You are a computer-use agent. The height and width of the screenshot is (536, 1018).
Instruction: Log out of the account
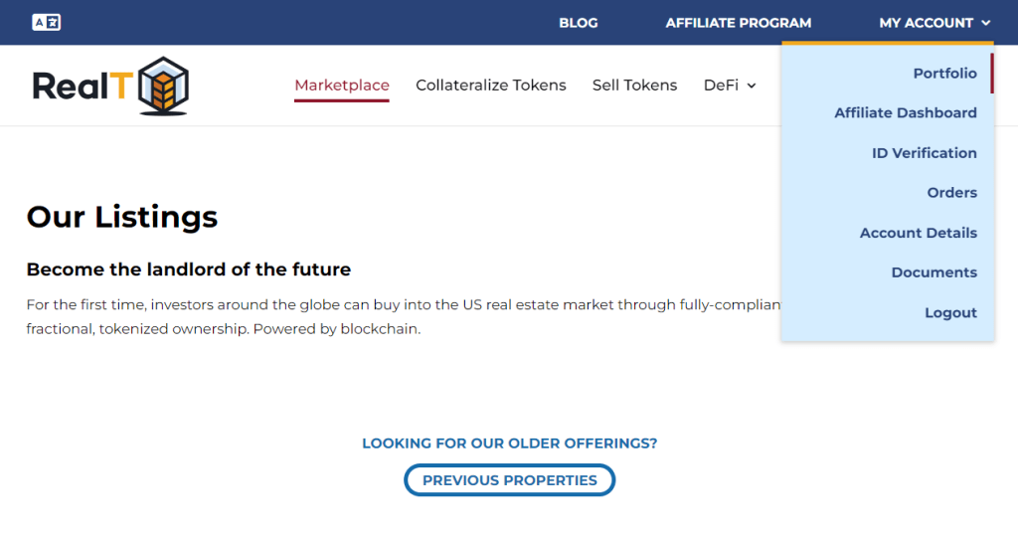point(950,312)
